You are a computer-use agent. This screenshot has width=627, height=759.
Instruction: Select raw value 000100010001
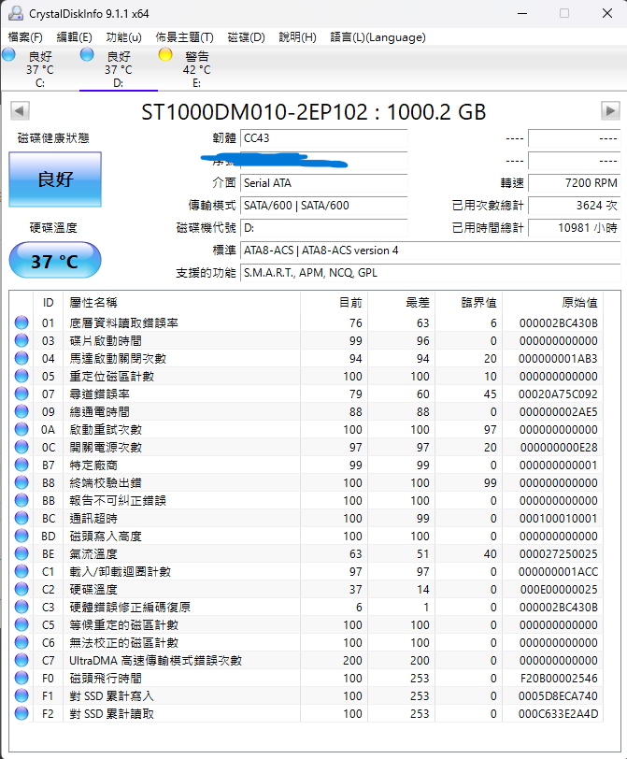point(558,519)
